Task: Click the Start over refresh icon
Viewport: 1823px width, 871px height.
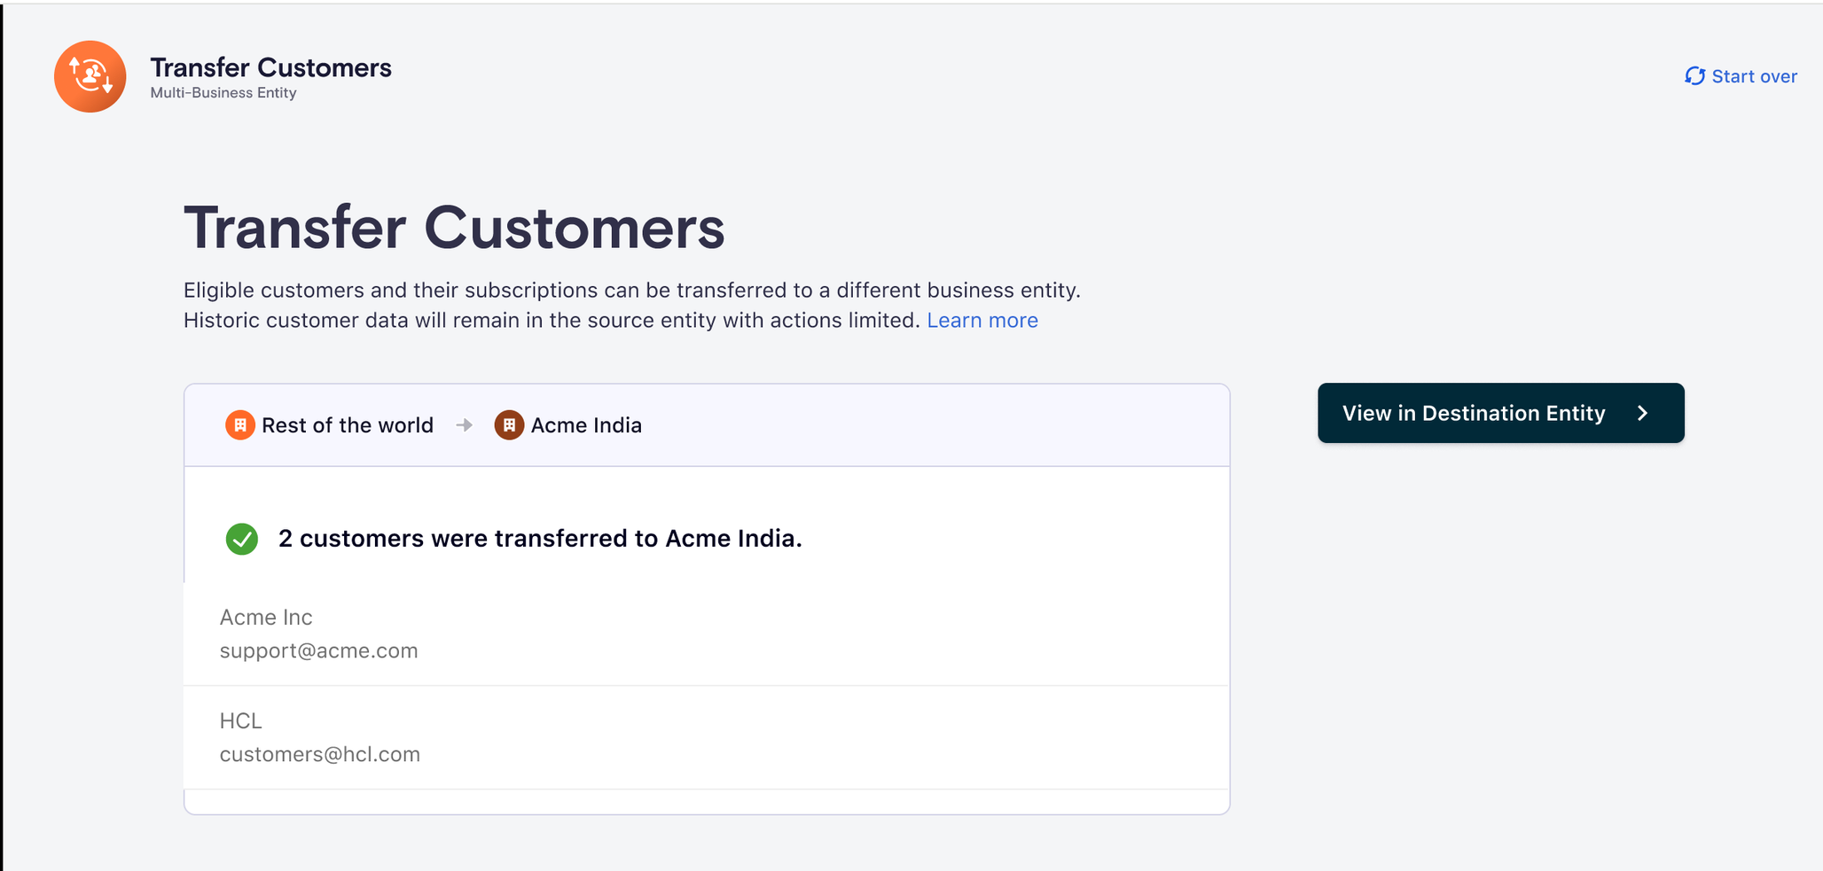Action: pyautogui.click(x=1694, y=76)
